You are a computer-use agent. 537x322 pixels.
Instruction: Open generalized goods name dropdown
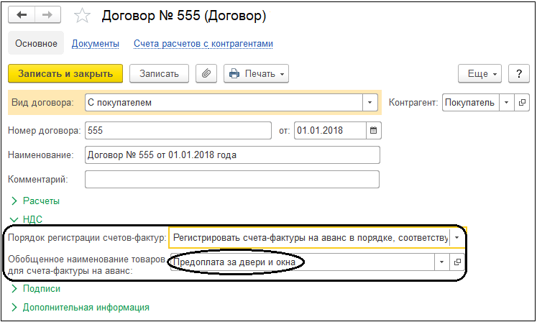point(442,262)
